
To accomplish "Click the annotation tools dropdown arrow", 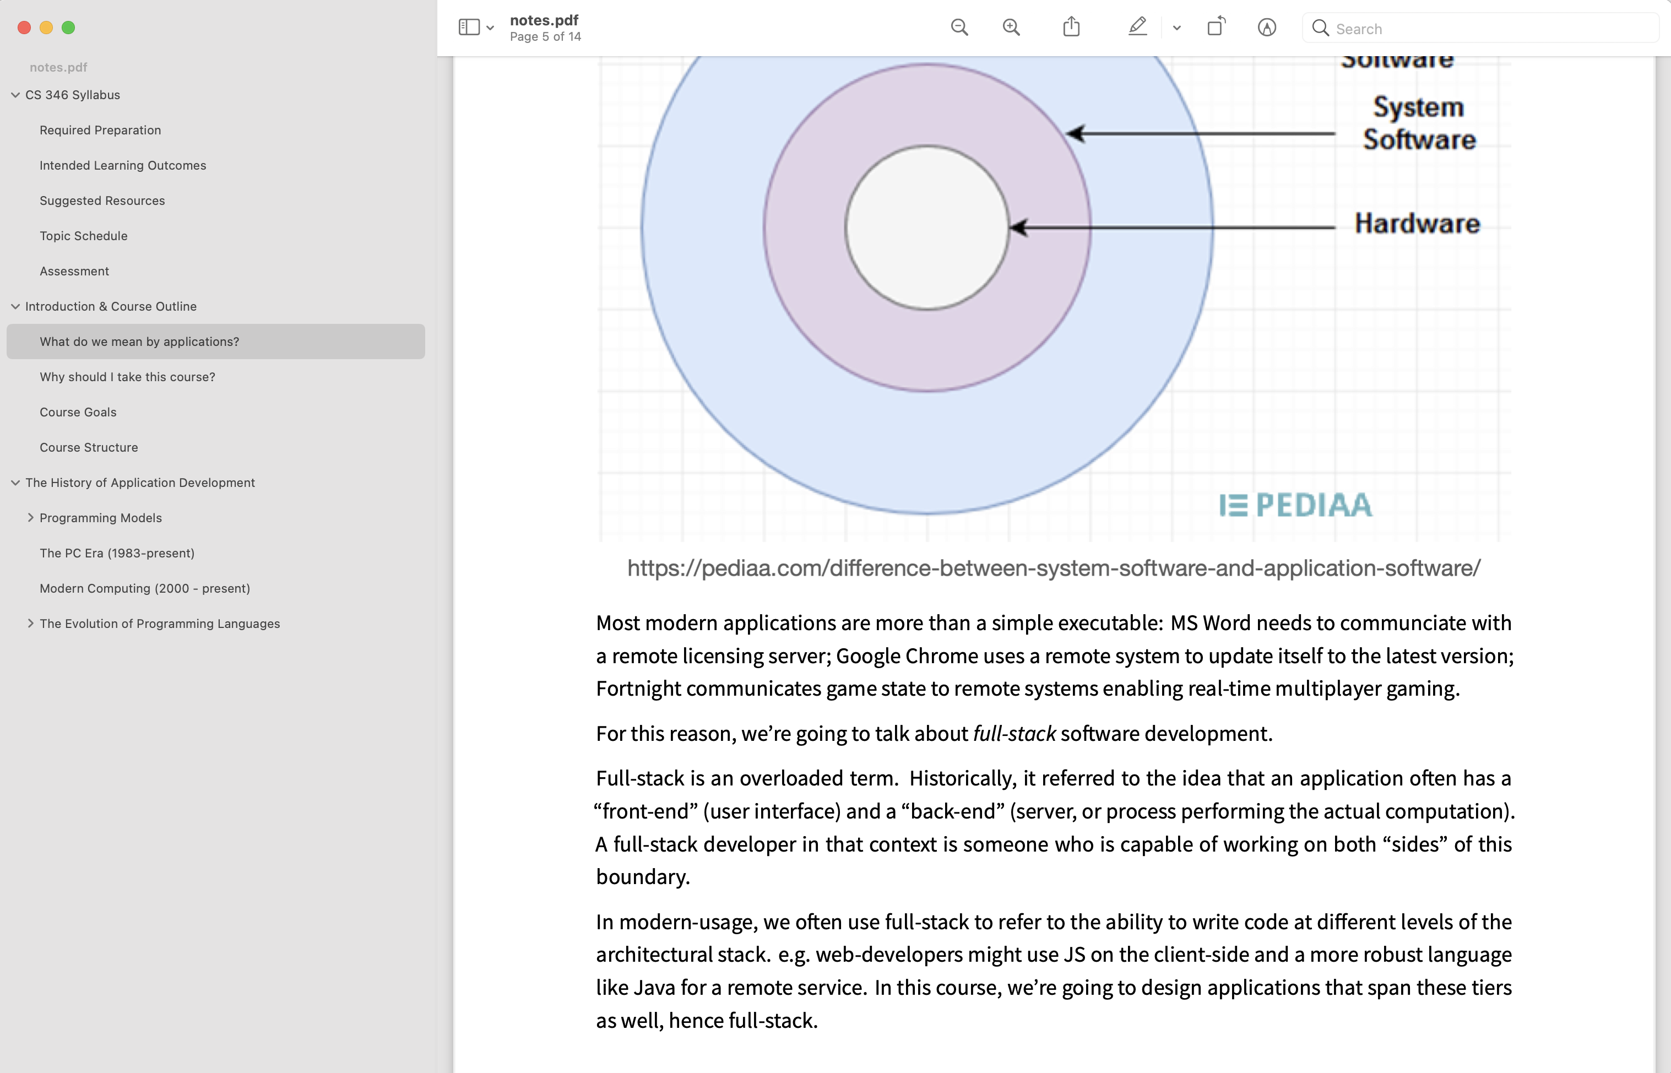I will tap(1175, 27).
